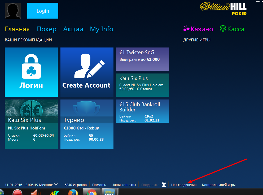Click the user avatar silhouette
263x195 pixels.
coord(13,11)
